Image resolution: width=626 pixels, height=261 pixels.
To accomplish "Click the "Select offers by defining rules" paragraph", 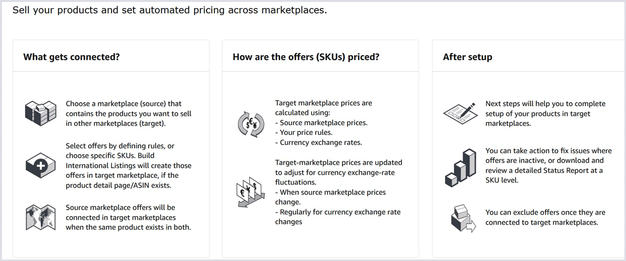I will pyautogui.click(x=128, y=166).
